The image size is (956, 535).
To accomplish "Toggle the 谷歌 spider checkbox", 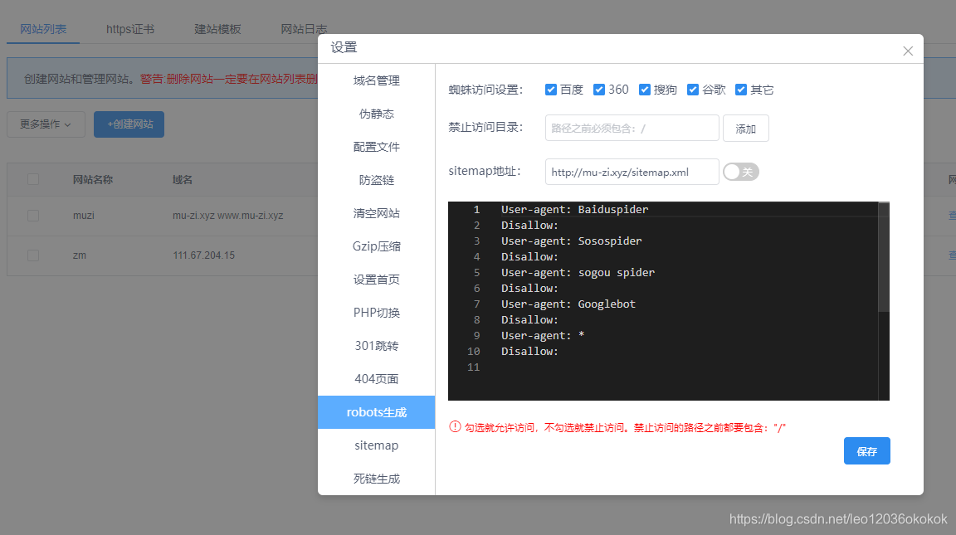I will [x=693, y=90].
